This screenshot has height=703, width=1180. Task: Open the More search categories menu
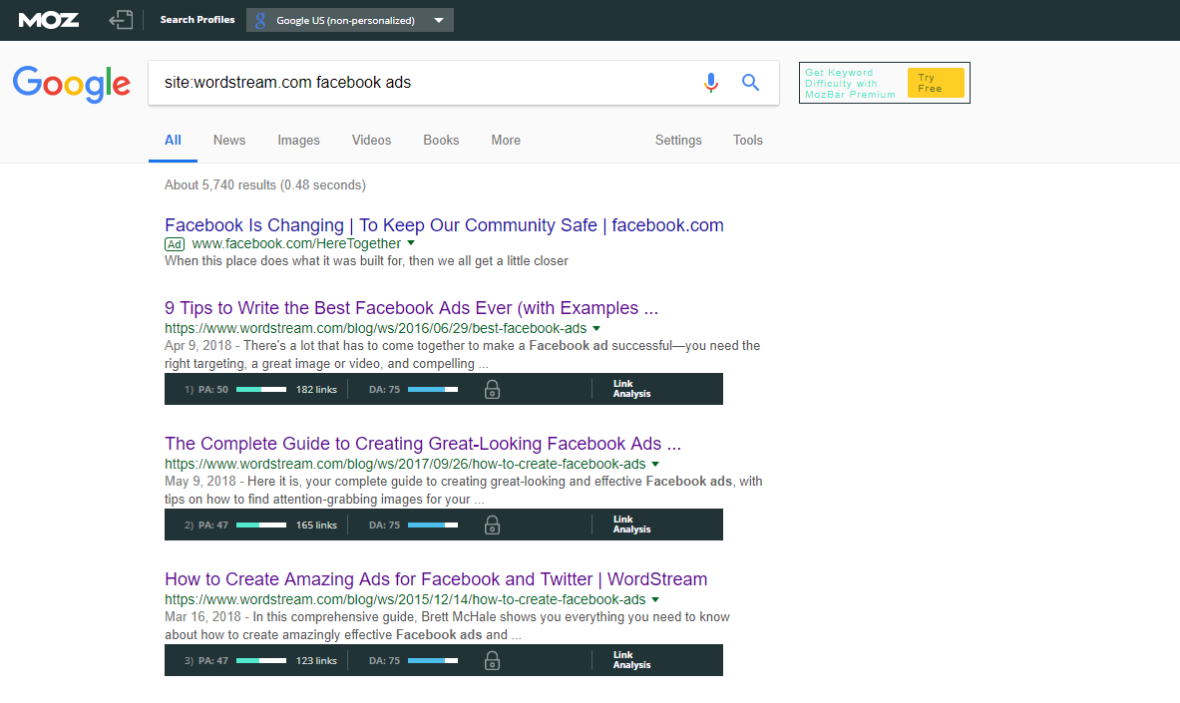point(506,141)
